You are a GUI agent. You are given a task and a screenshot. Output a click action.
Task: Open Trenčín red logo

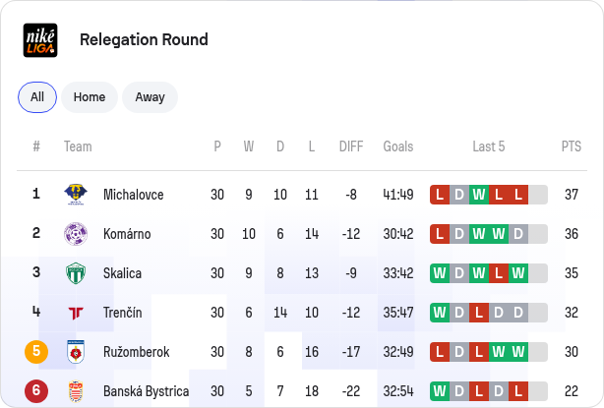click(x=76, y=313)
